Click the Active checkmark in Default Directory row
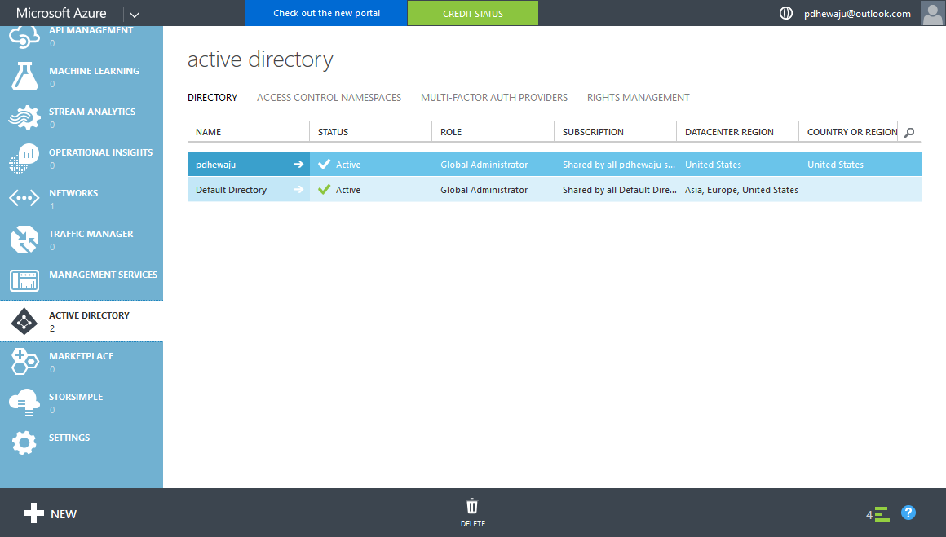This screenshot has width=946, height=537. tap(325, 189)
